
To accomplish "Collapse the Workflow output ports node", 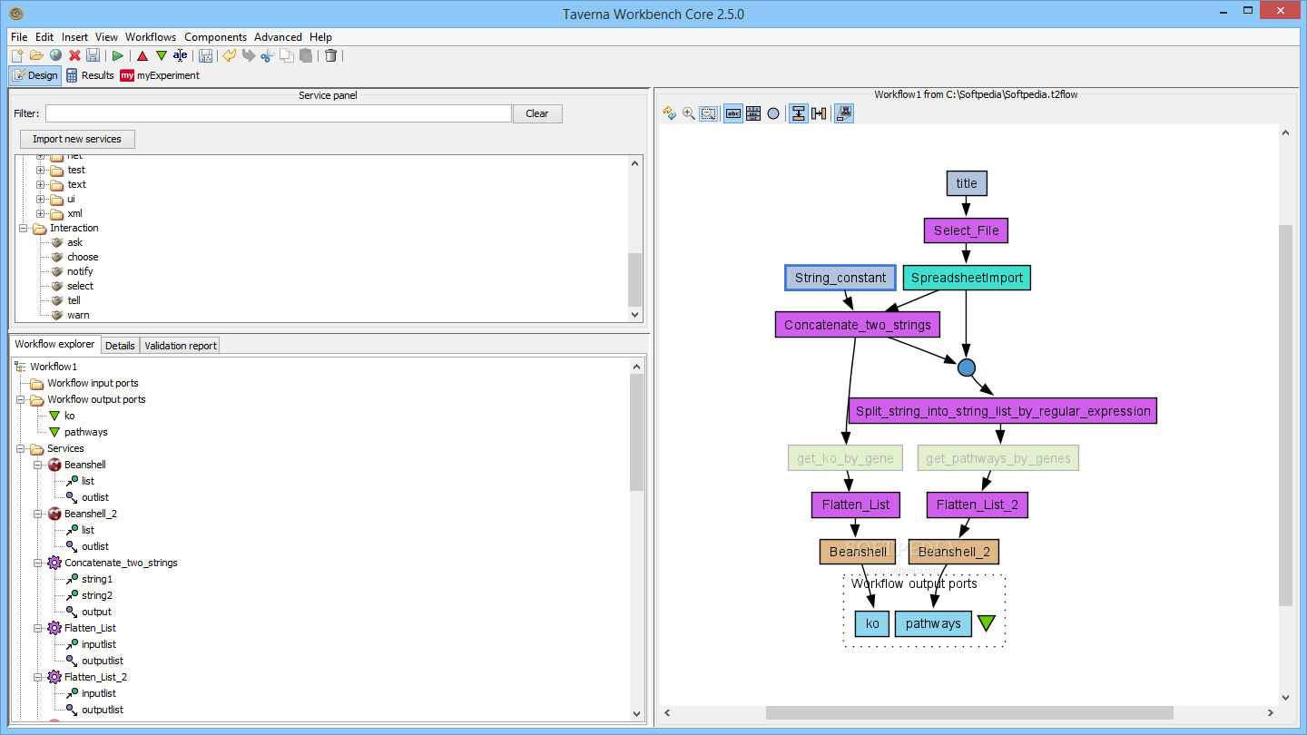I will point(22,399).
